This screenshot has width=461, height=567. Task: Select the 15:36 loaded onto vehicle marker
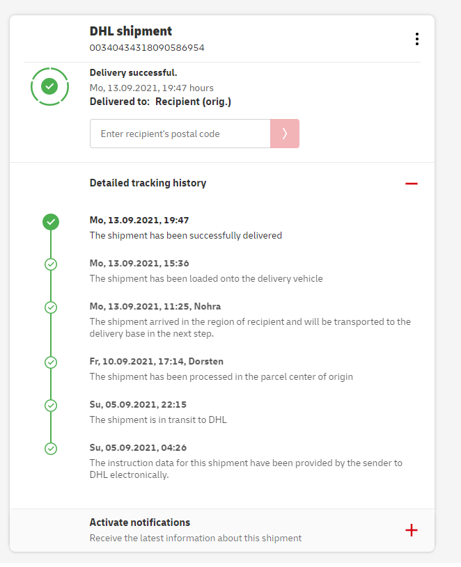point(50,264)
